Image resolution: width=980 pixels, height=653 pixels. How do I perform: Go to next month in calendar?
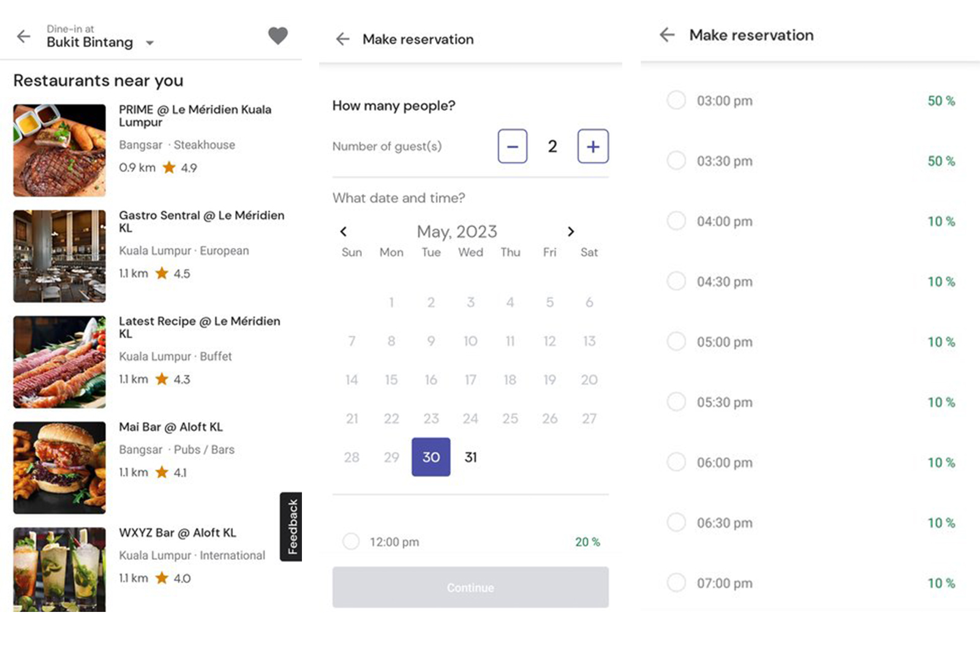point(570,232)
